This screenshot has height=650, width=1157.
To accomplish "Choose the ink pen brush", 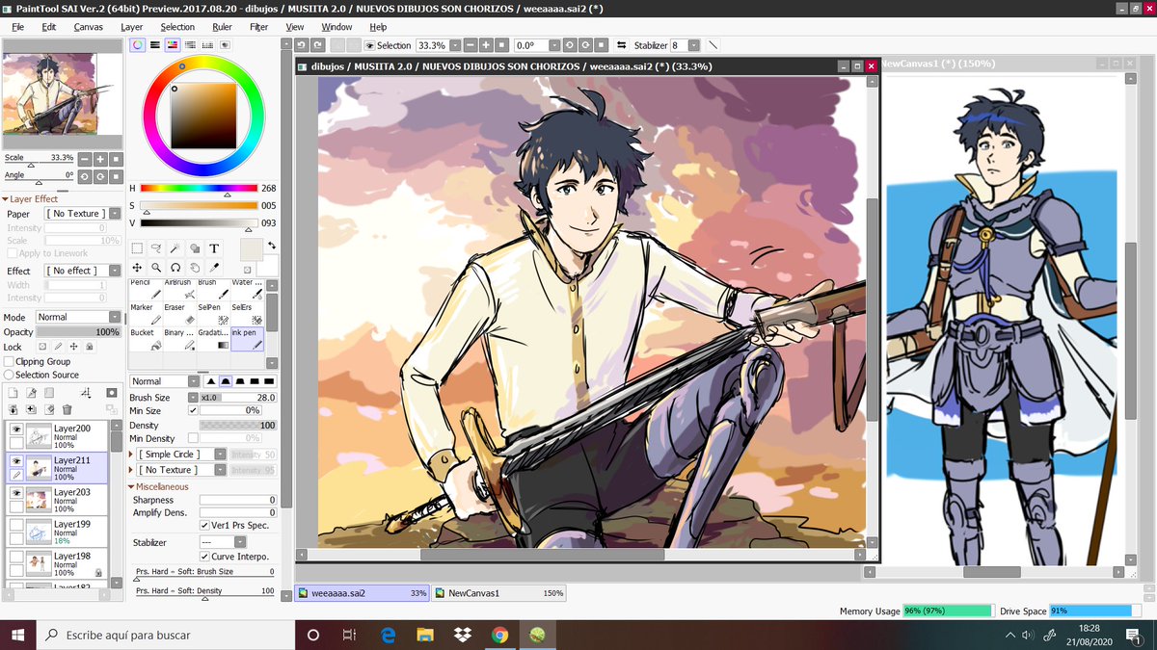I will tap(247, 339).
